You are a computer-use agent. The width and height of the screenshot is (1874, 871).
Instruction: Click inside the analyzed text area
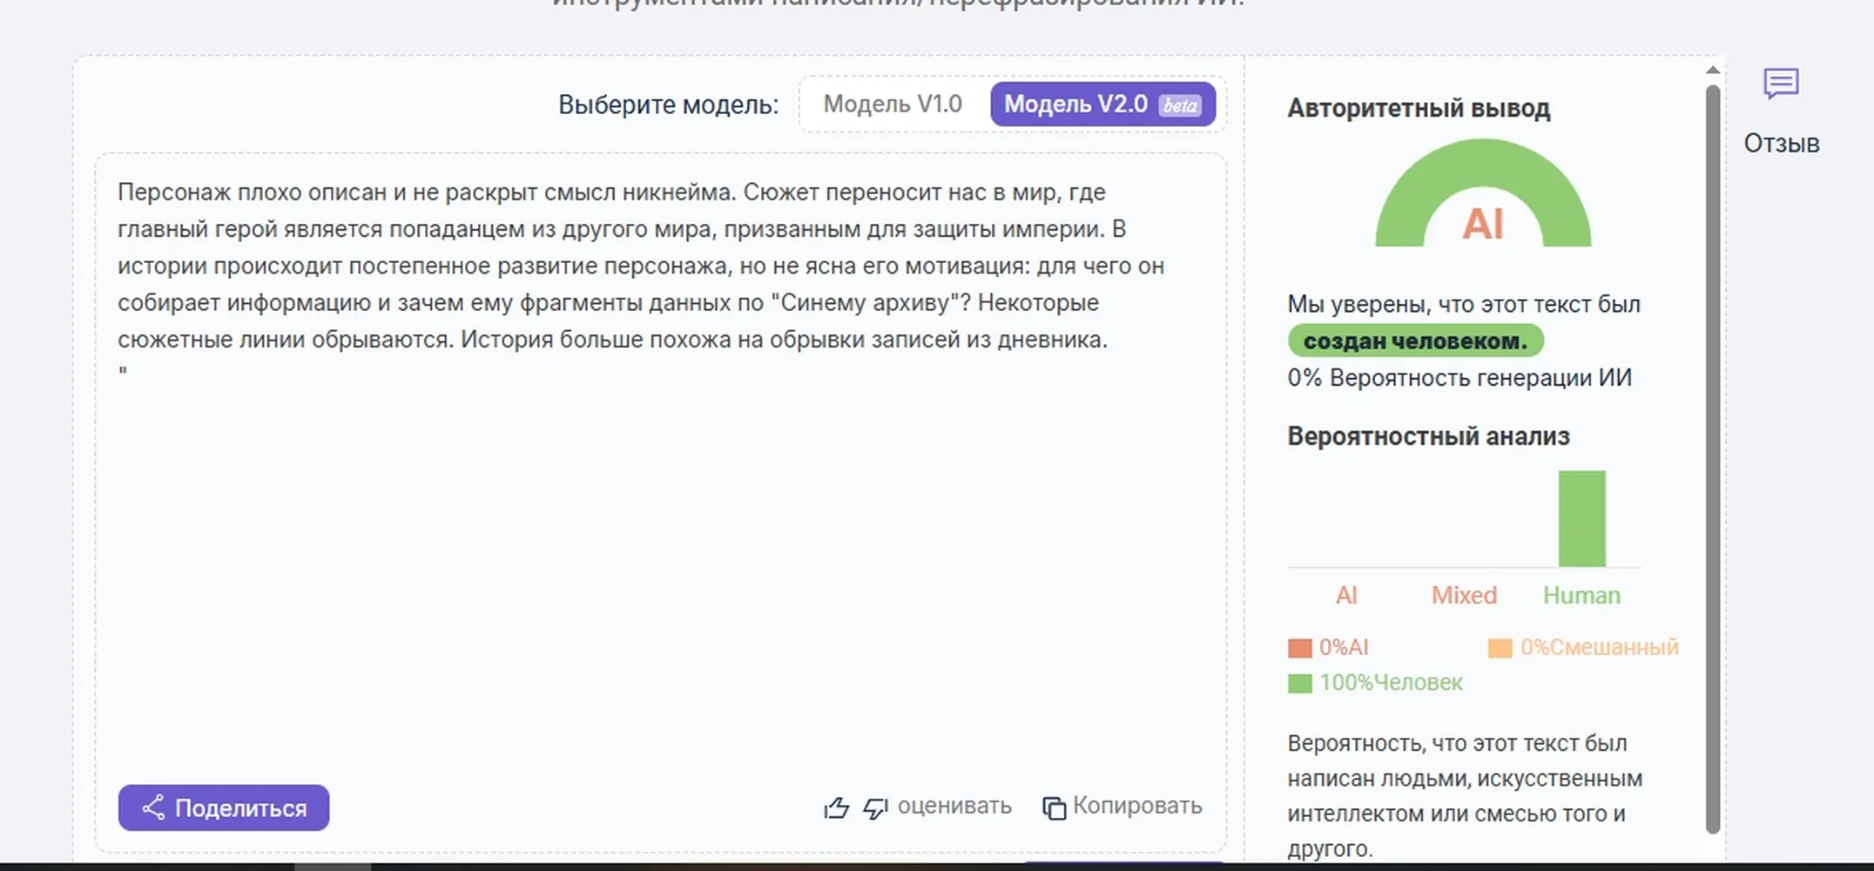[x=661, y=502]
